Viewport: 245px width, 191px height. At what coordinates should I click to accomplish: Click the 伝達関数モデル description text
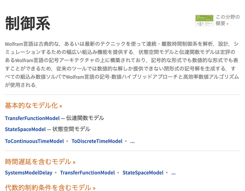click(85, 118)
